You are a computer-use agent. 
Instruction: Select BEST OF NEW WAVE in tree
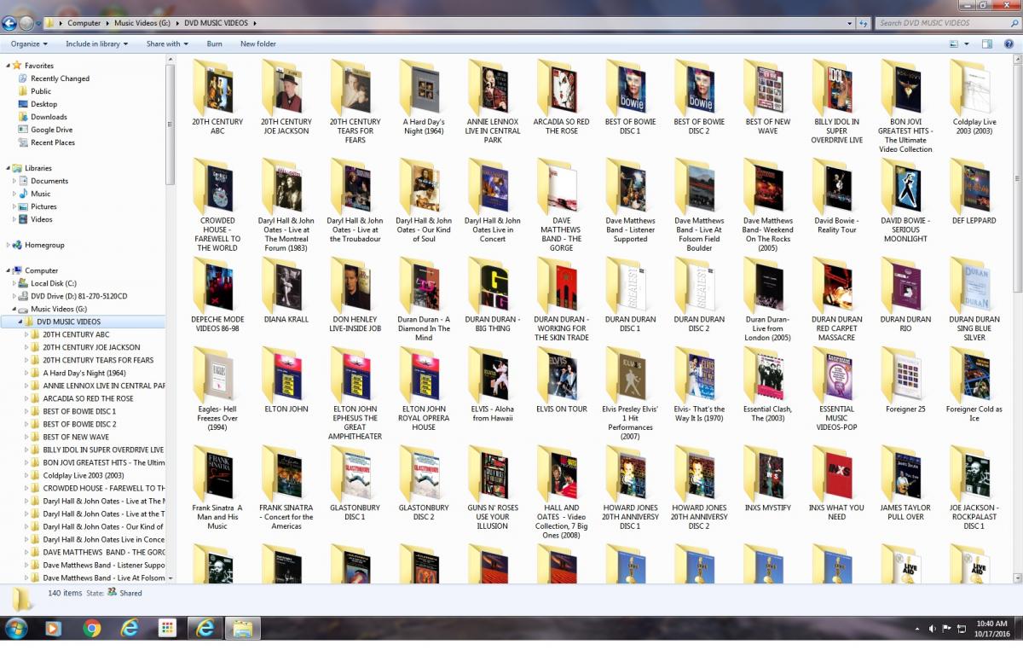pos(76,437)
